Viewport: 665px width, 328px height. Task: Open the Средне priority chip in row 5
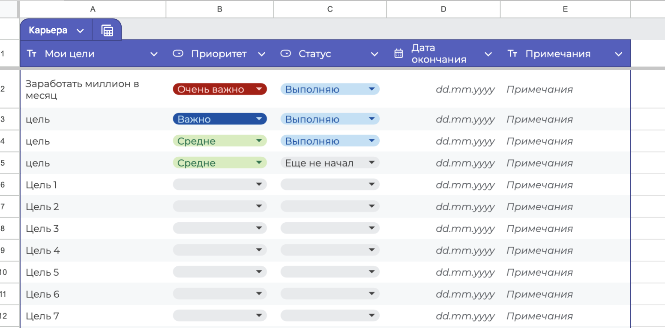(220, 163)
